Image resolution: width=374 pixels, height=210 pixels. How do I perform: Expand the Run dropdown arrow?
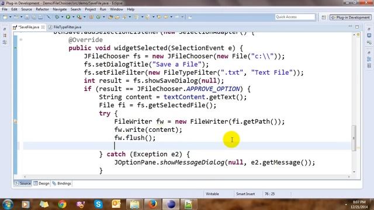tap(73, 17)
